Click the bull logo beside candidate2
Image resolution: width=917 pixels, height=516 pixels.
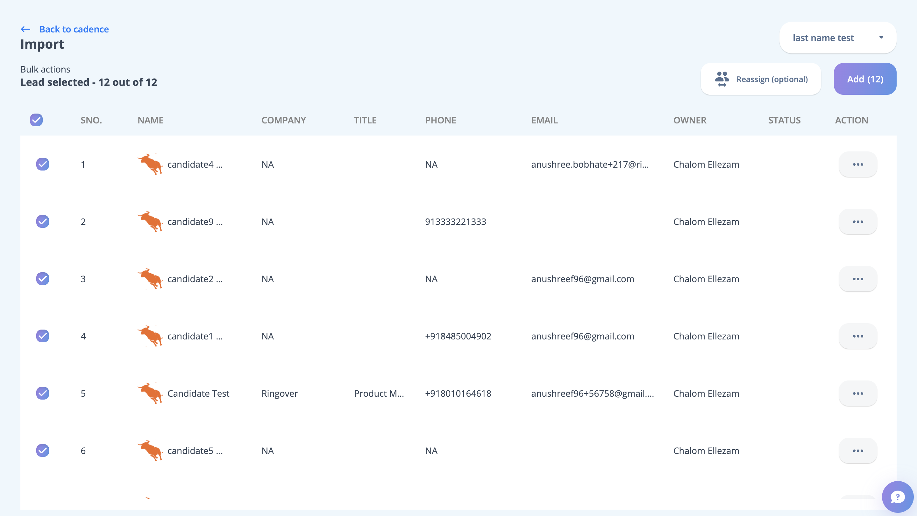pos(150,279)
